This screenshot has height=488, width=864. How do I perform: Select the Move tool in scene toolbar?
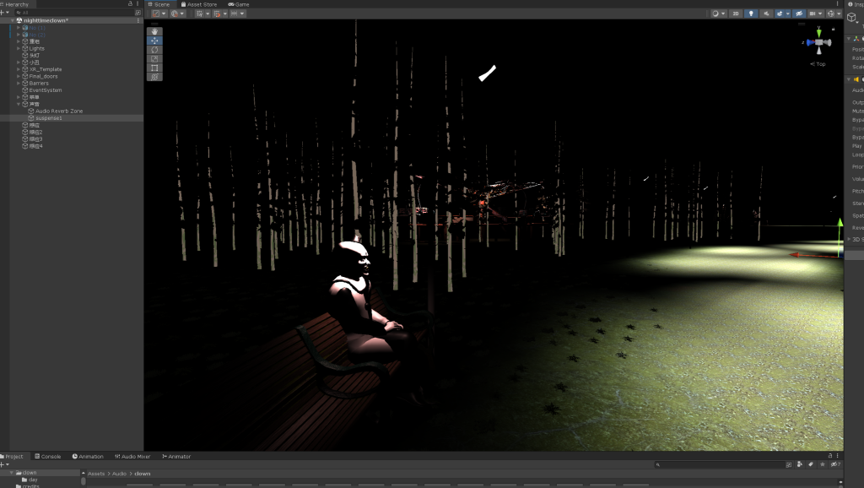[x=154, y=41]
